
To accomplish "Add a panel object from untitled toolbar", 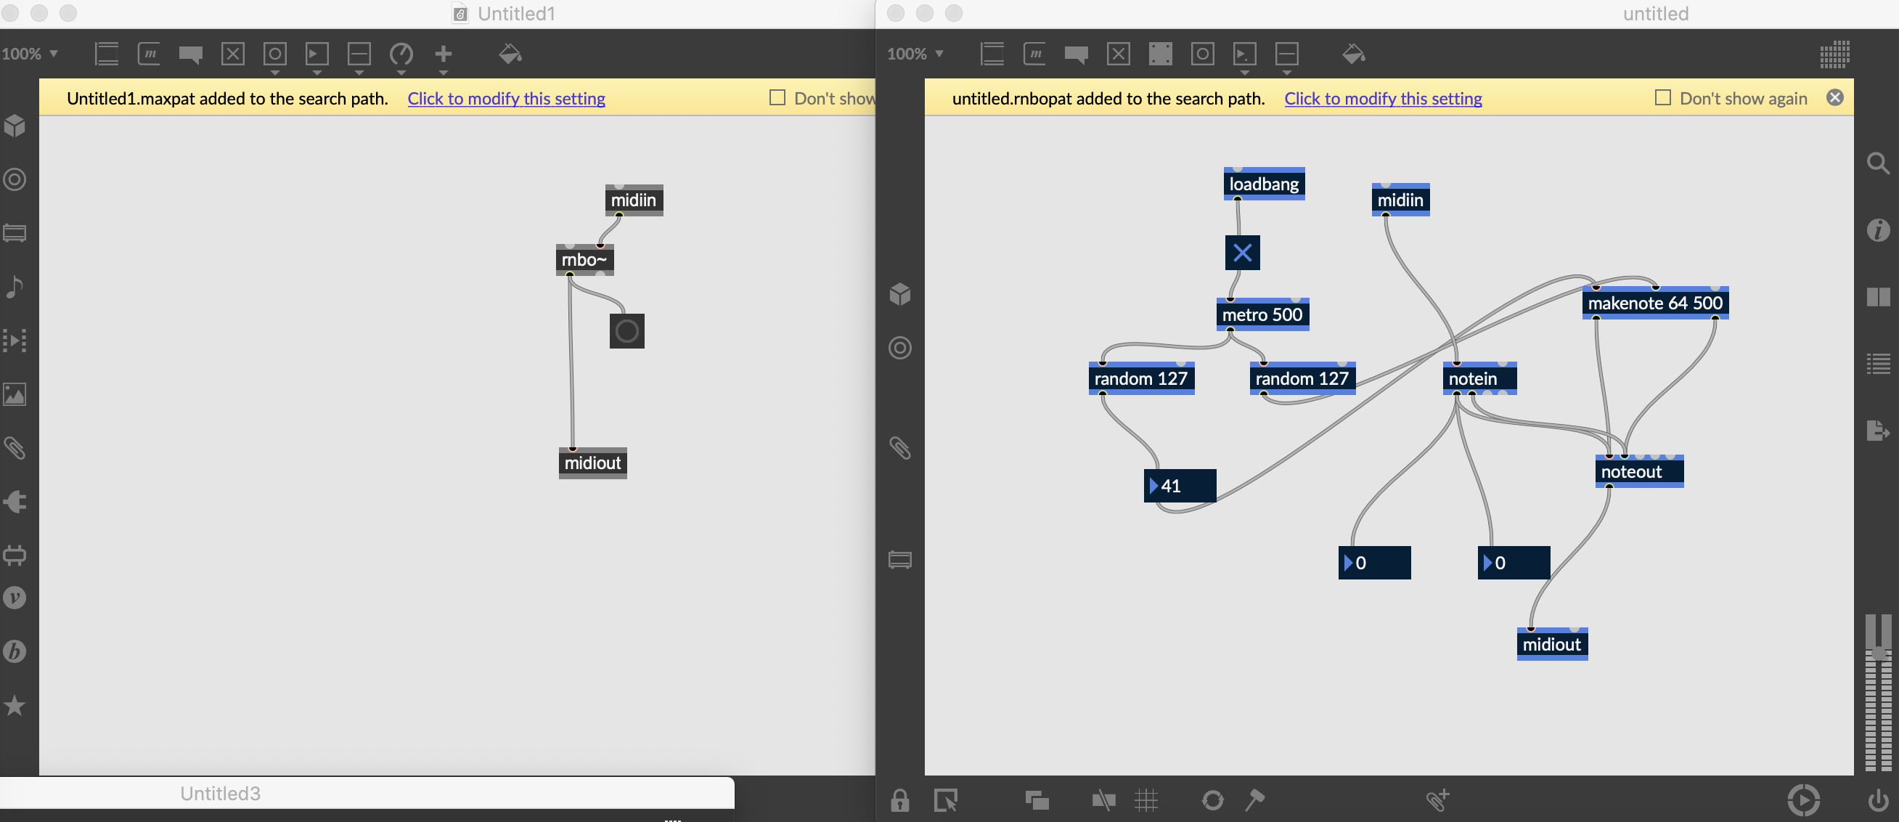I will (1160, 54).
